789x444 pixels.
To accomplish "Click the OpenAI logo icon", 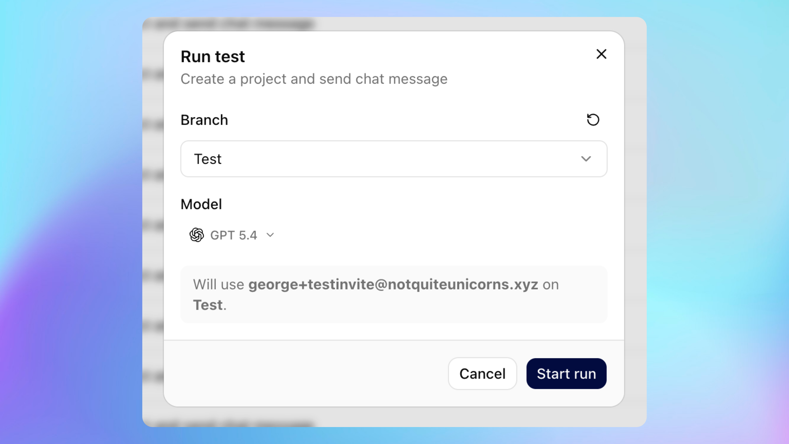I will click(x=197, y=235).
